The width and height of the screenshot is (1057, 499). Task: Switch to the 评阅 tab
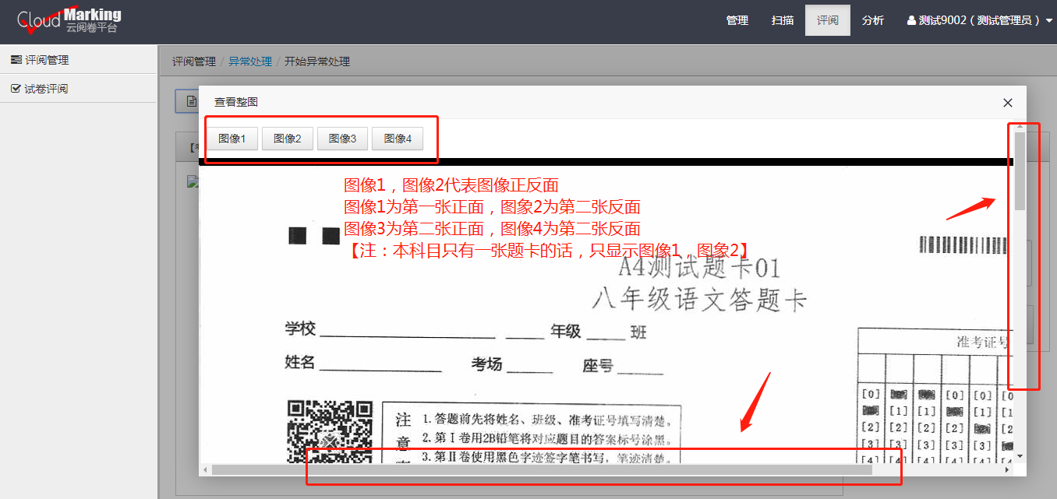827,20
